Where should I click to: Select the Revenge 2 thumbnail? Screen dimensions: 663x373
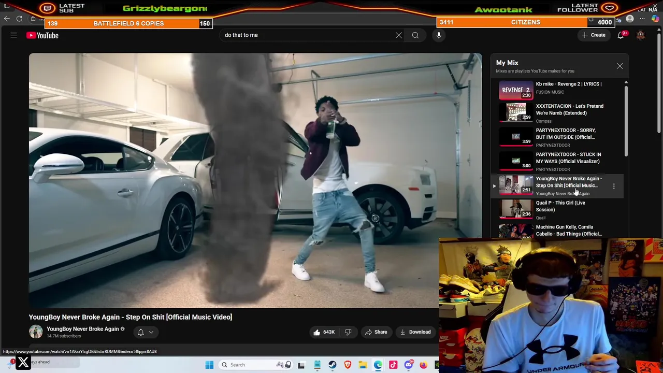pyautogui.click(x=516, y=90)
